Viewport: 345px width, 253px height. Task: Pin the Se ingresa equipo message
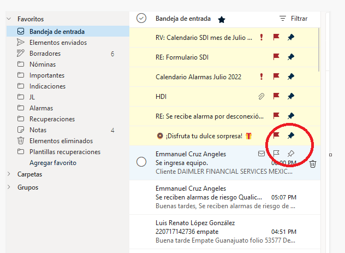pyautogui.click(x=290, y=154)
